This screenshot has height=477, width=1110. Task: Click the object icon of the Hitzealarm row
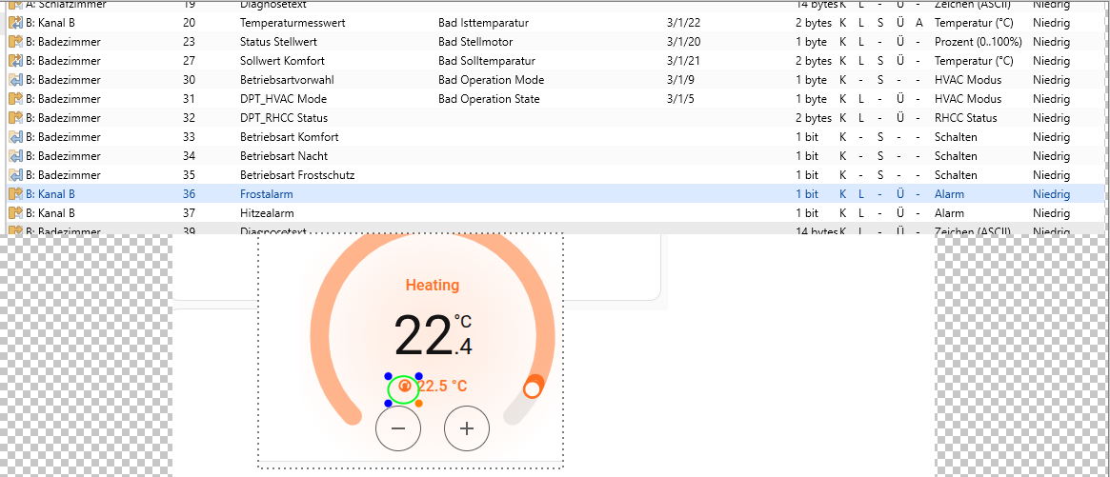tap(15, 212)
